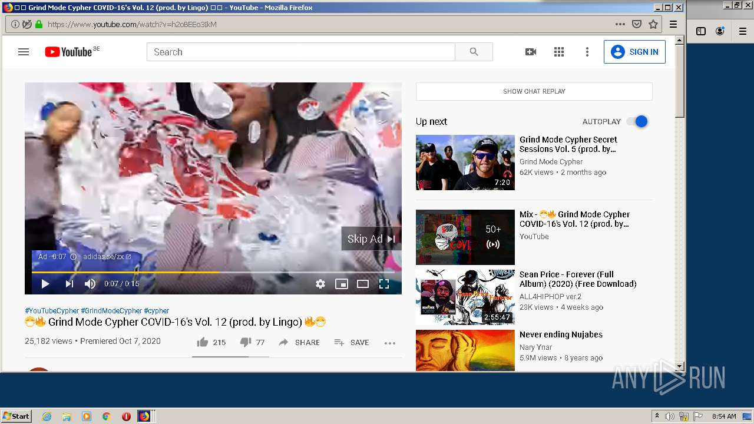Open Never ending Nujabes thumbnail
Screen dimensions: 754x424
(x=465, y=350)
